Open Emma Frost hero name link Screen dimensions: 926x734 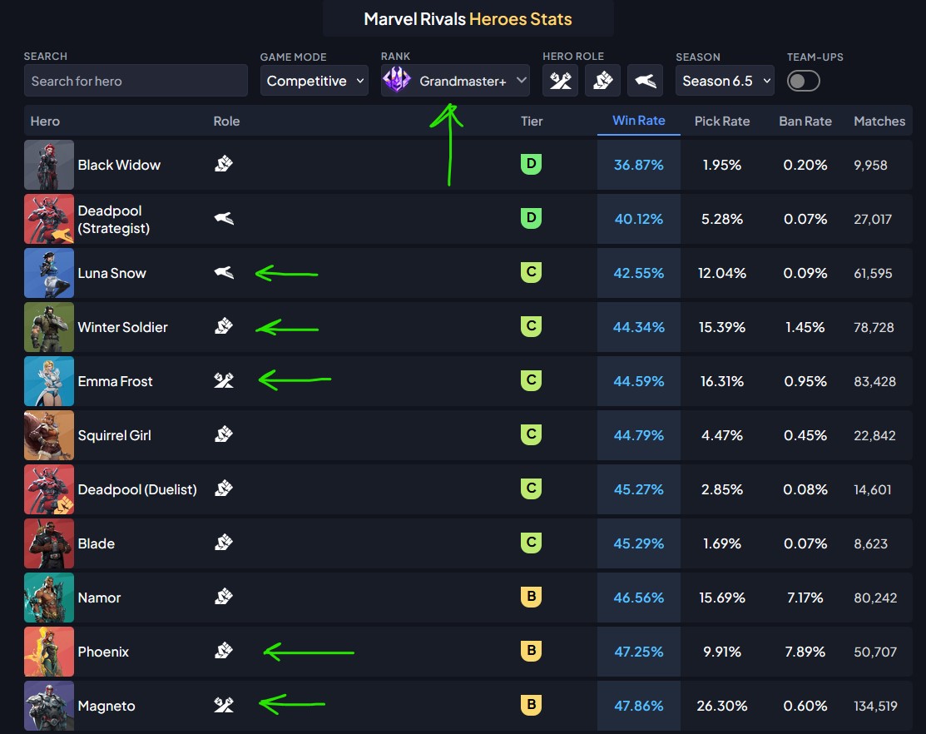point(115,381)
